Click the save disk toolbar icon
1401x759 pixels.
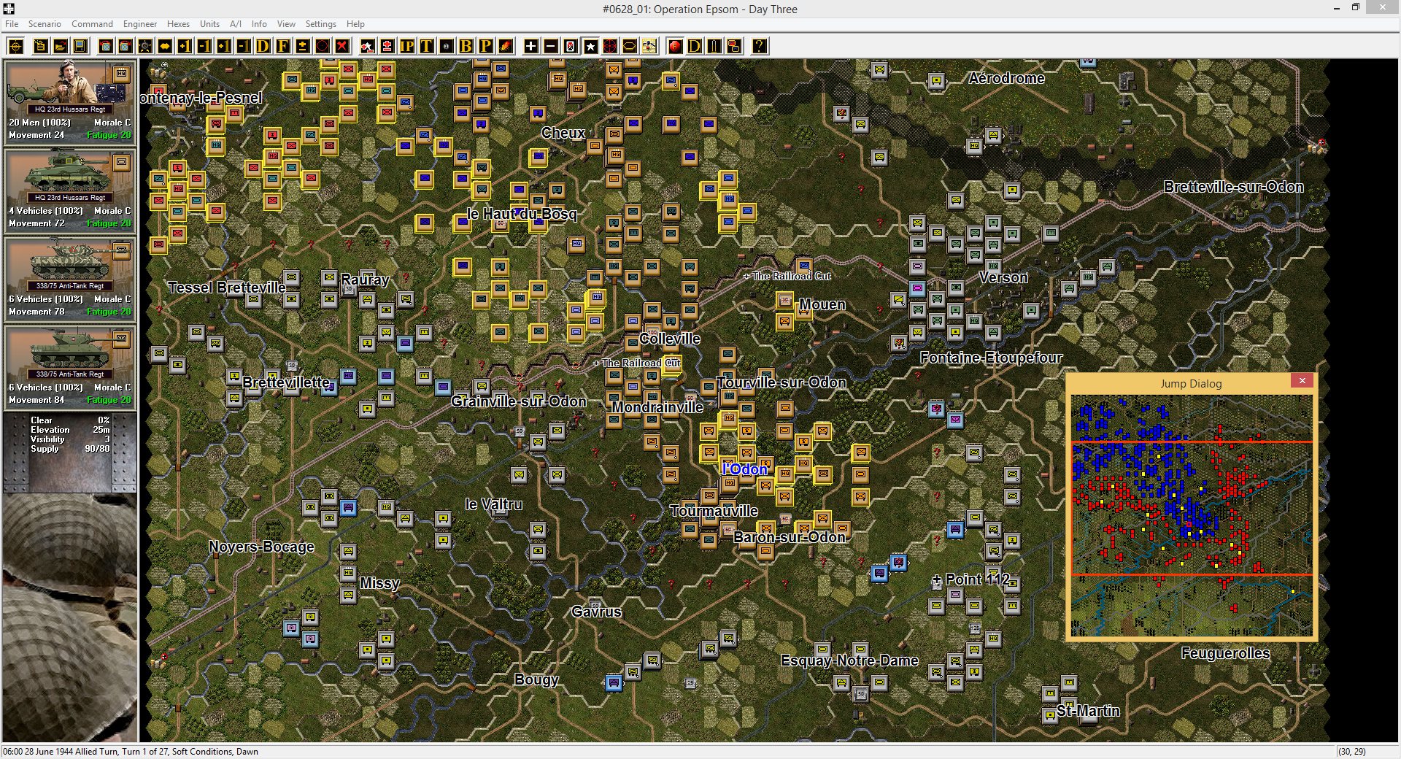(x=80, y=47)
